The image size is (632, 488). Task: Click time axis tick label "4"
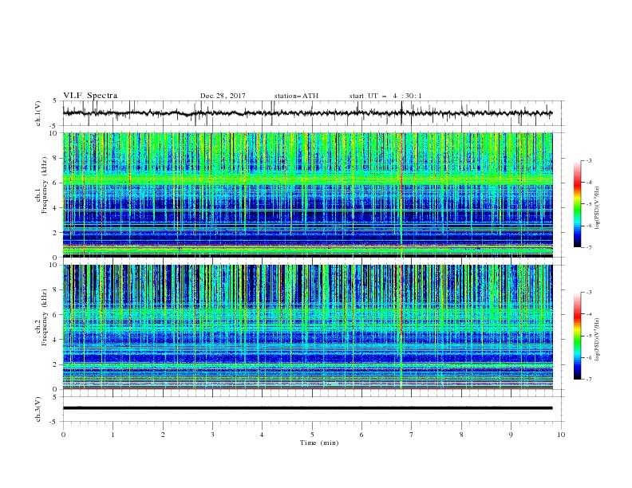click(x=262, y=435)
